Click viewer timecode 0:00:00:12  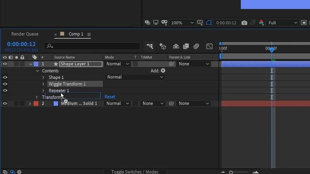click(x=226, y=23)
